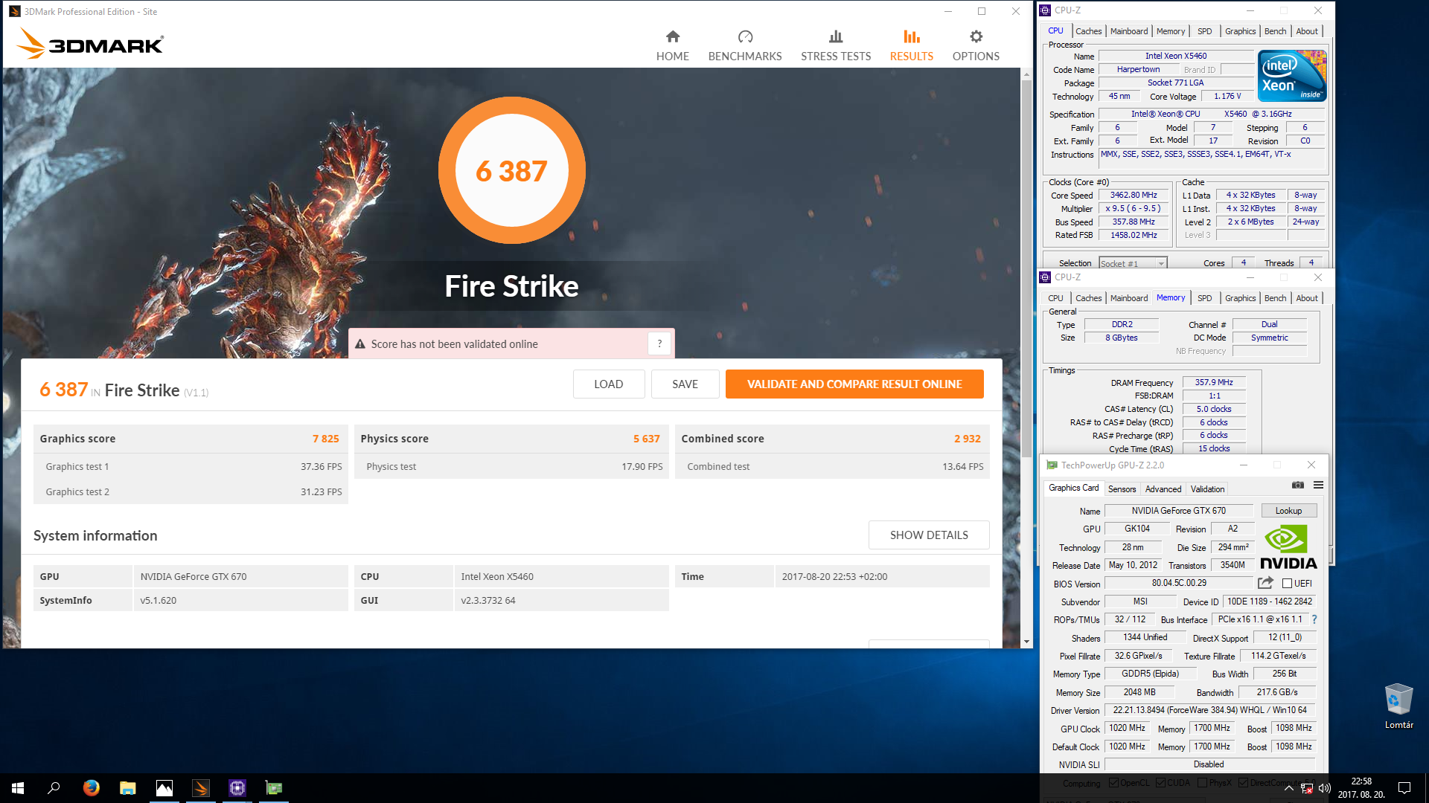The width and height of the screenshot is (1429, 803).
Task: Switch to Sensors tab in GPU-Z
Action: 1122,489
